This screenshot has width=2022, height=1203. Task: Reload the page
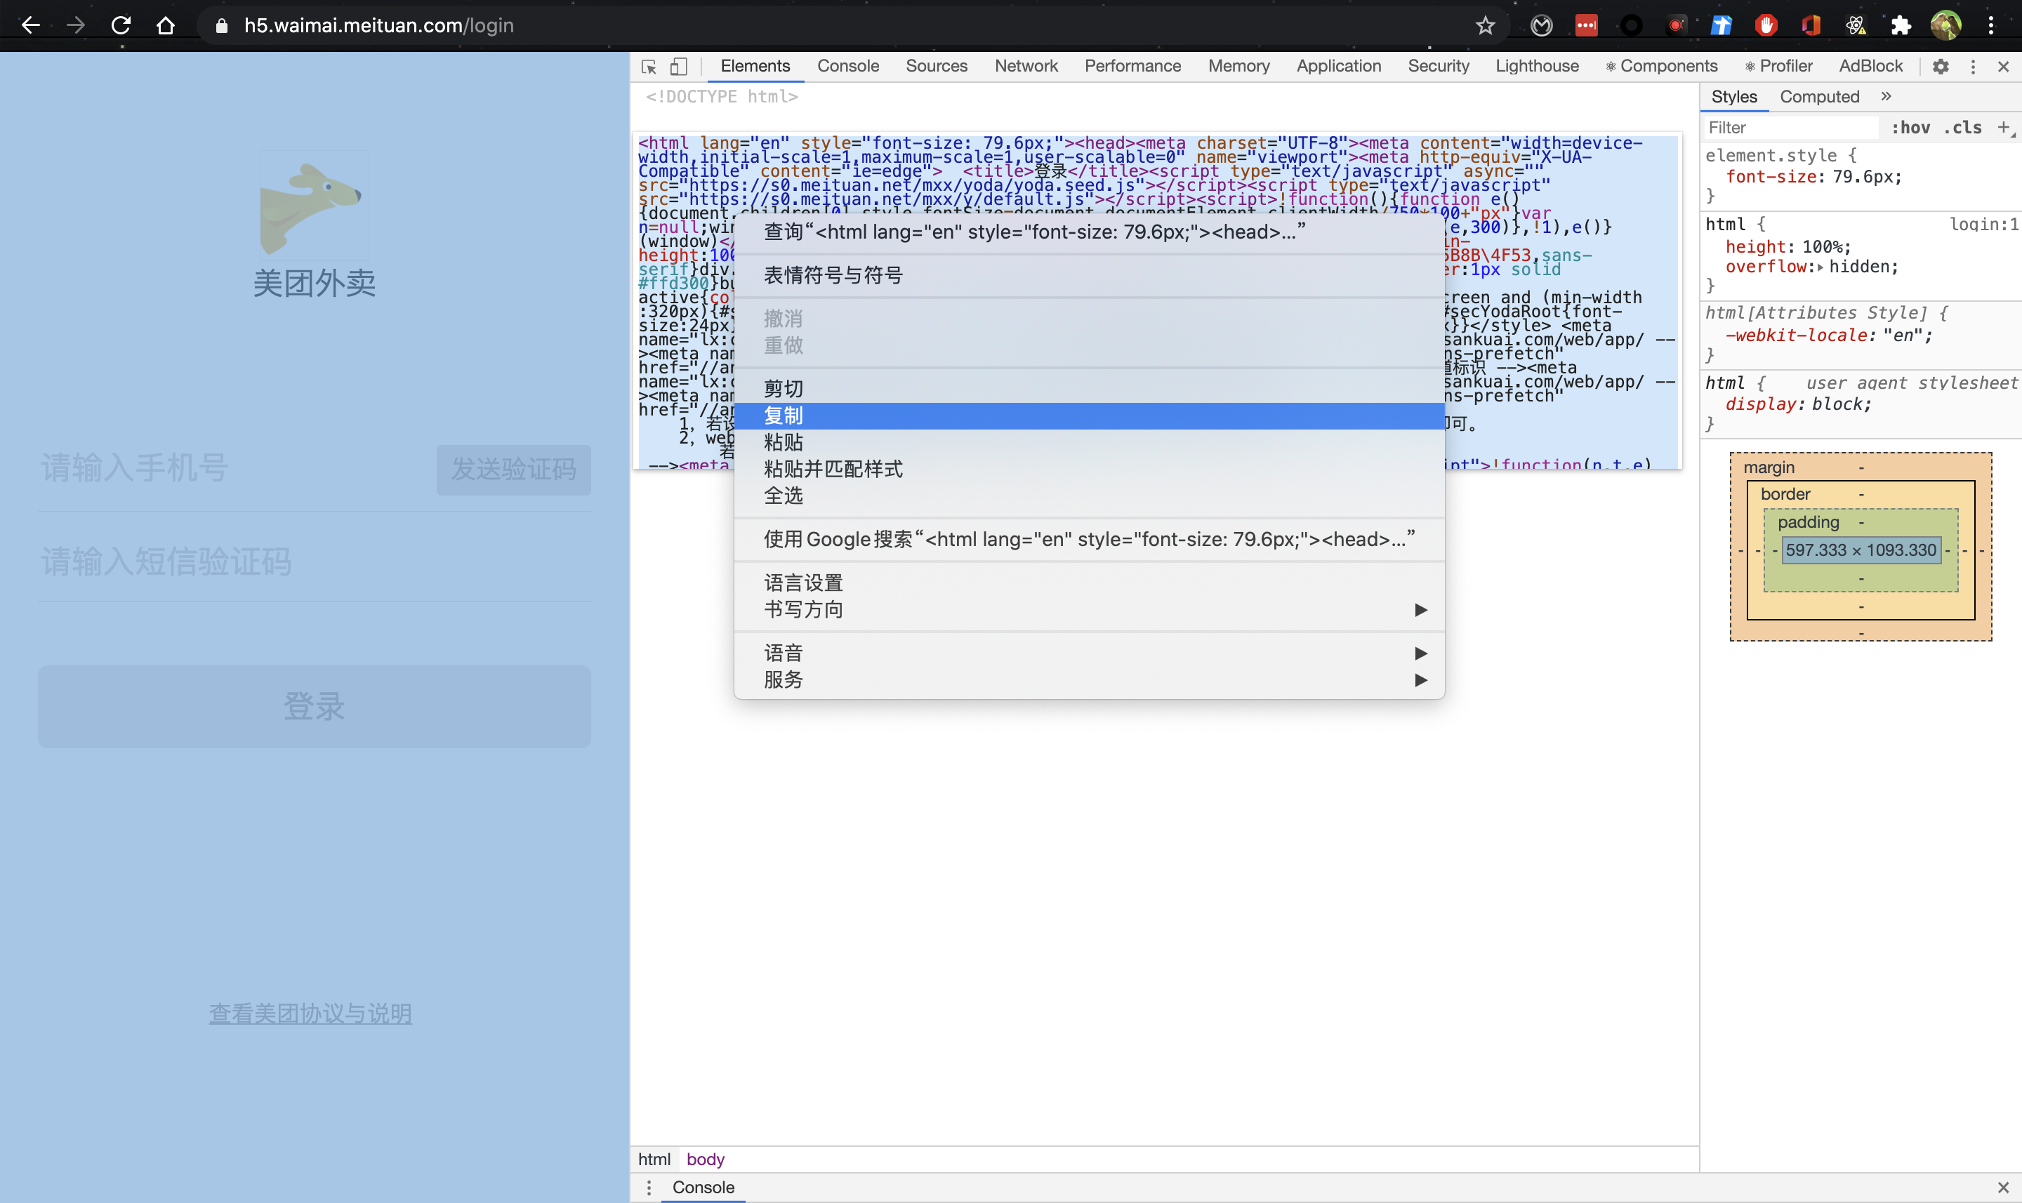point(121,25)
